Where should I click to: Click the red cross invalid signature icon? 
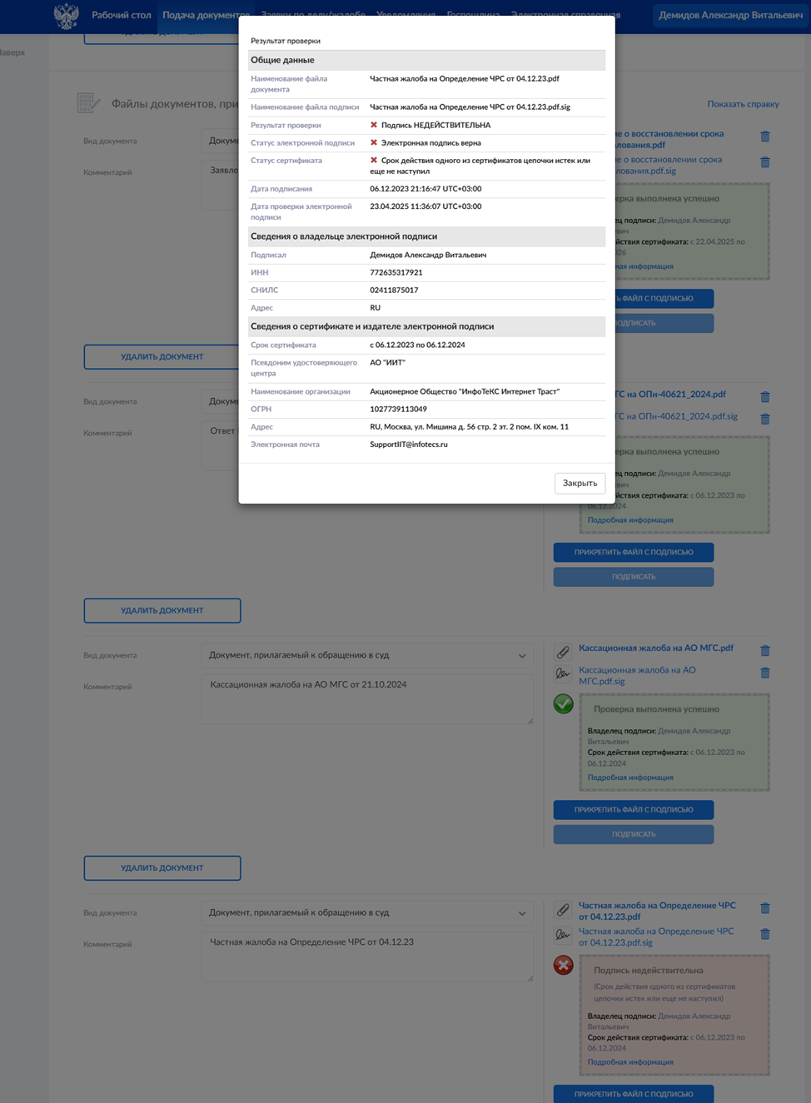564,966
